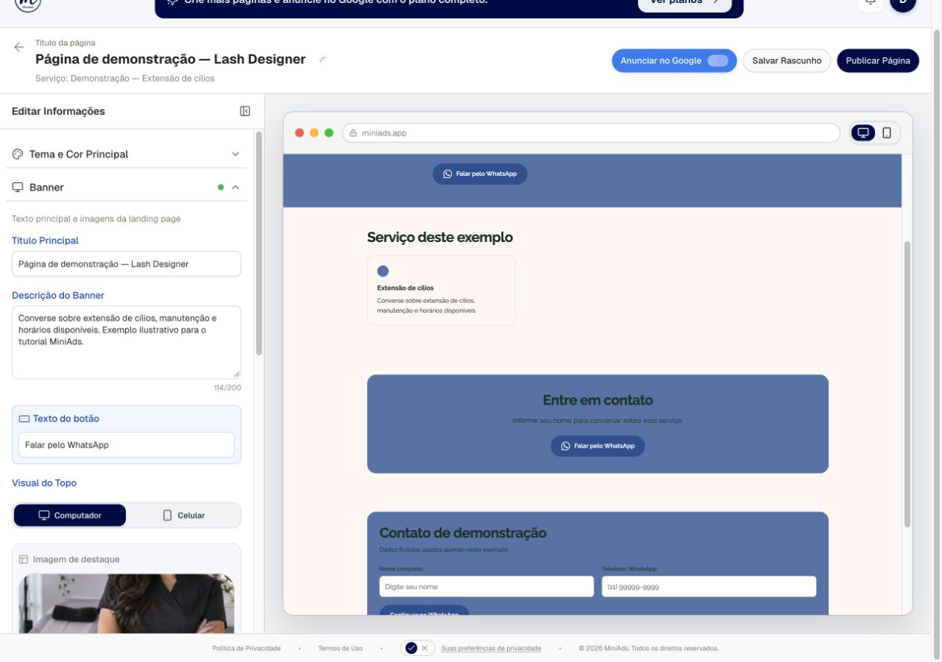Click Ver planos in the top banner
Image resolution: width=942 pixels, height=662 pixels.
click(685, 2)
